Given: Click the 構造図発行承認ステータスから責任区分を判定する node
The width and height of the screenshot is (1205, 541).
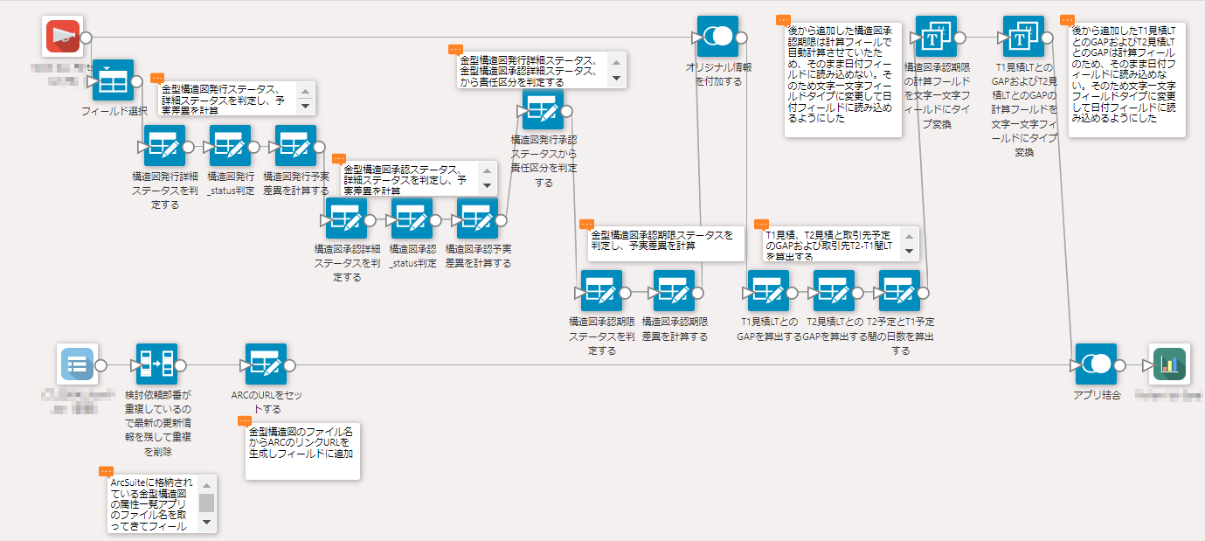Looking at the screenshot, I should tap(543, 111).
